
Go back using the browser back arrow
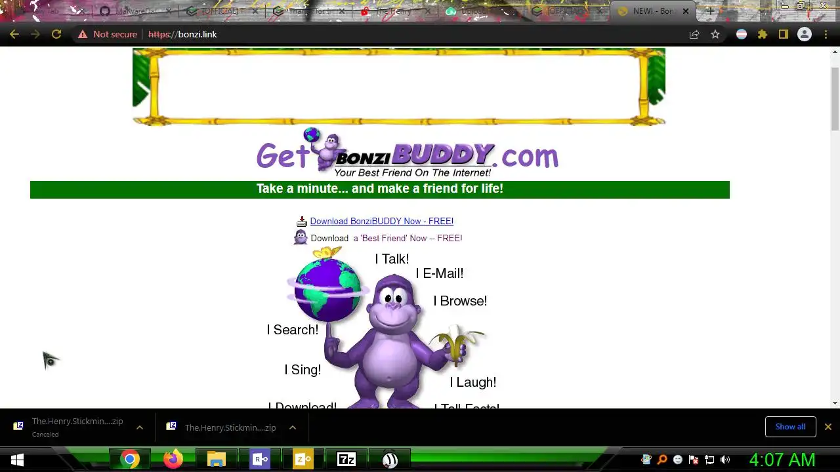[x=14, y=34]
